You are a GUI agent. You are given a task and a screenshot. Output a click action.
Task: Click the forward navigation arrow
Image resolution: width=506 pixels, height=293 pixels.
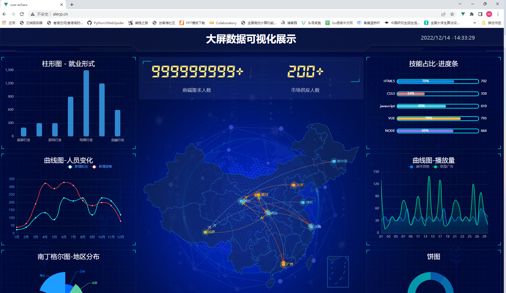[x=13, y=14]
